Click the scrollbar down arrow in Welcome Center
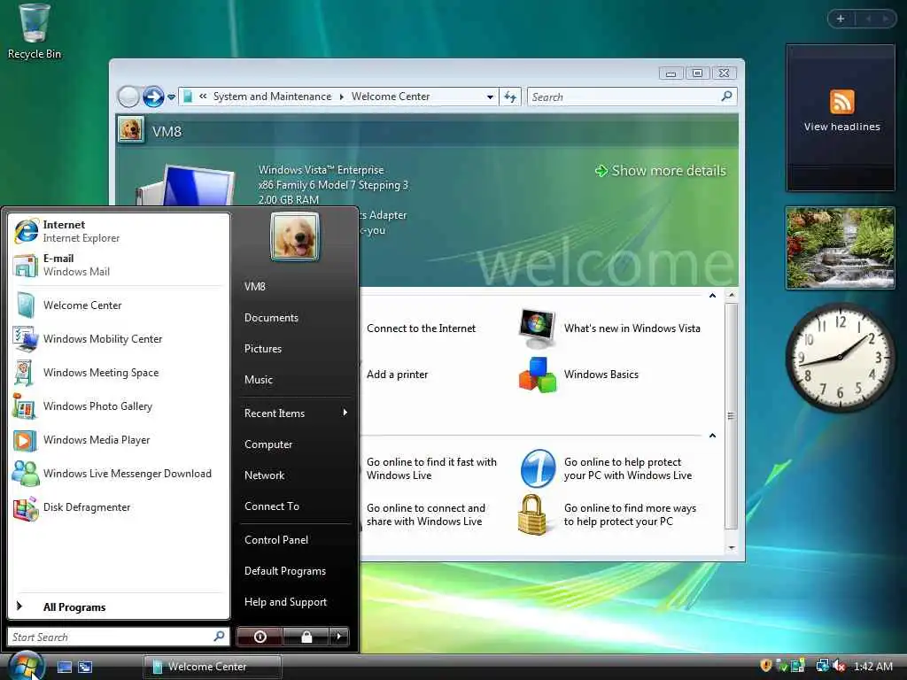This screenshot has width=907, height=680. (731, 547)
